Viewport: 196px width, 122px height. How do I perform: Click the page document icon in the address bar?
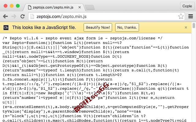click(32, 16)
